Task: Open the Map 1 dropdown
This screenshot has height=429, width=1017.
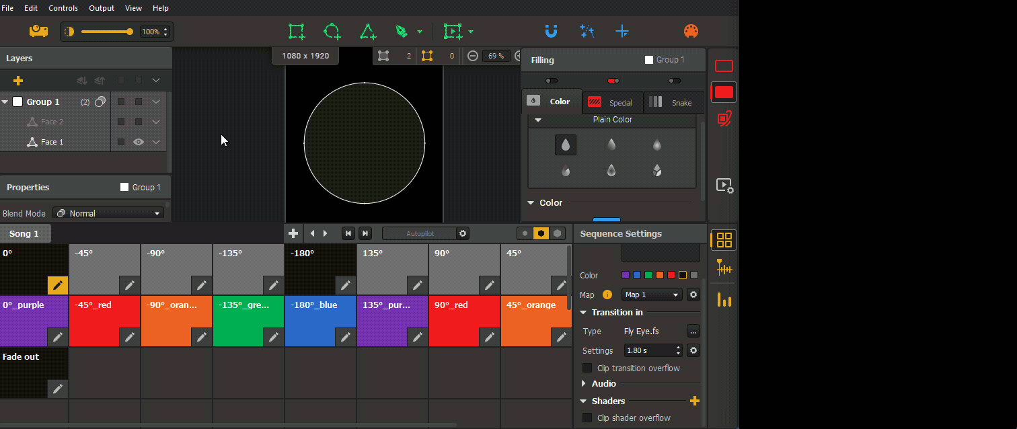Action: (x=651, y=295)
